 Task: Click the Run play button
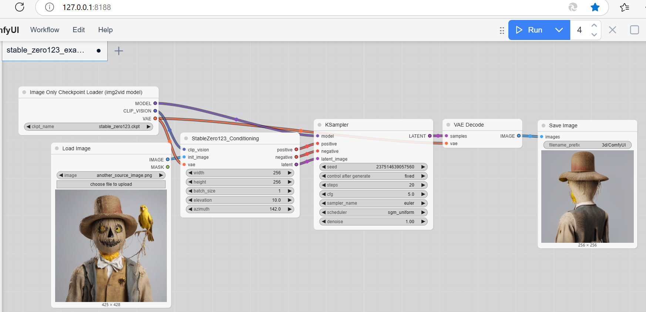coord(529,30)
